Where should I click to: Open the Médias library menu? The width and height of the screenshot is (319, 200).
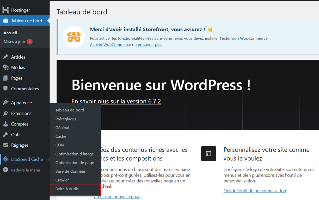click(25, 67)
